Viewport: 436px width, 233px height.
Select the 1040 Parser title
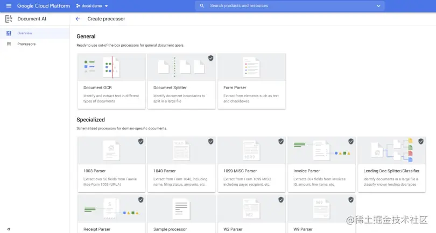(x=164, y=171)
